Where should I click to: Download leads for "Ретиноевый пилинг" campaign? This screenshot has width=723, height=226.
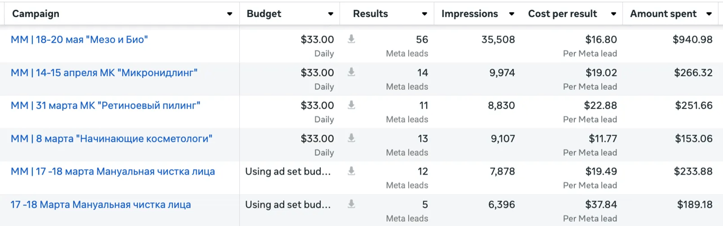pos(351,105)
